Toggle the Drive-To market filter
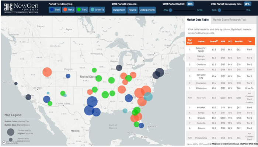Viewport: 258px width, 147px height. pos(97,10)
